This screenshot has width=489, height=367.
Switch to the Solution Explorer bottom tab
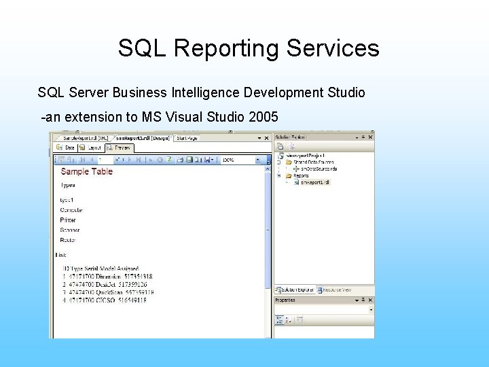[x=295, y=290]
